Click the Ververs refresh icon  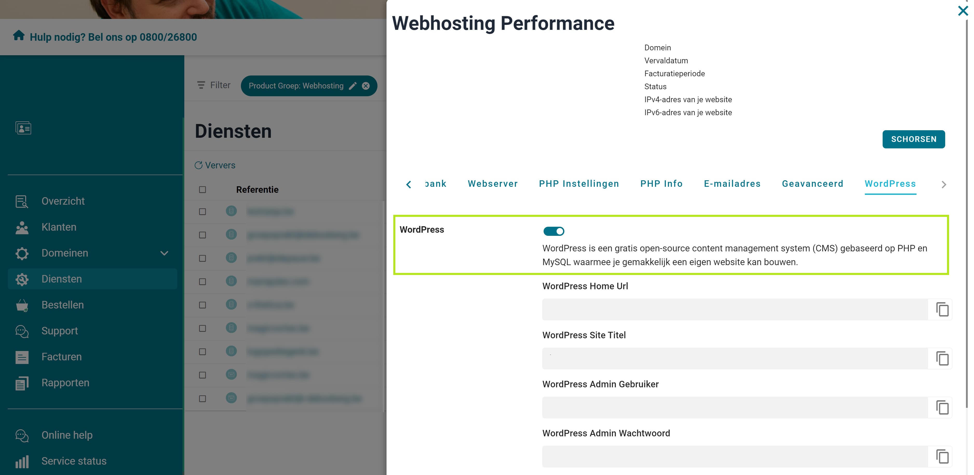199,165
